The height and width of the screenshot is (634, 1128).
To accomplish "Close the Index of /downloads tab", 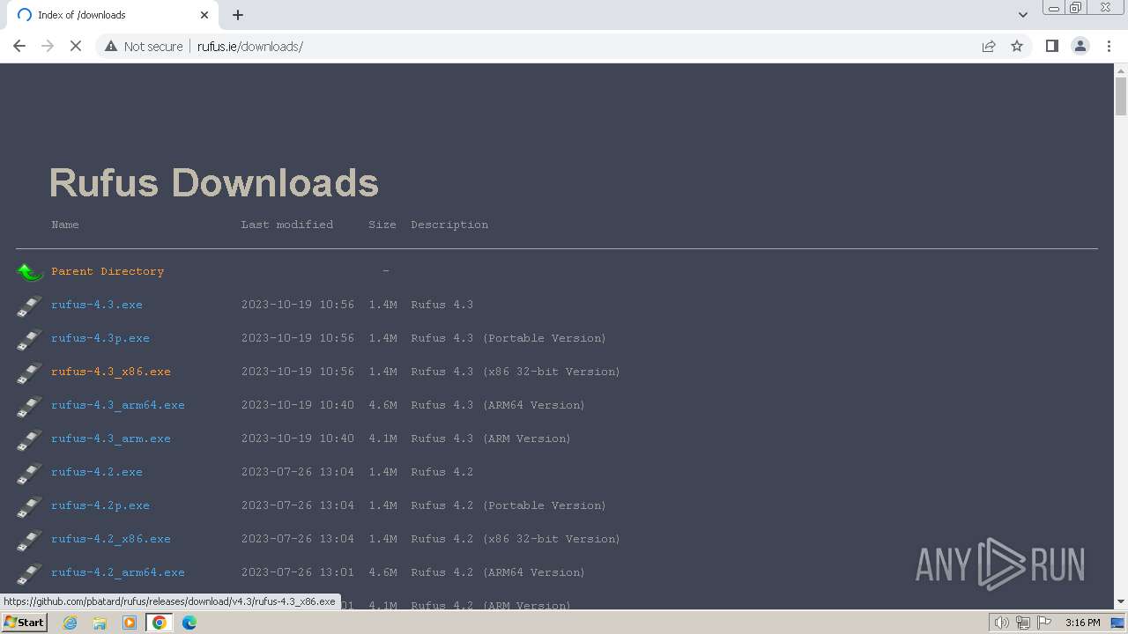I will point(204,15).
